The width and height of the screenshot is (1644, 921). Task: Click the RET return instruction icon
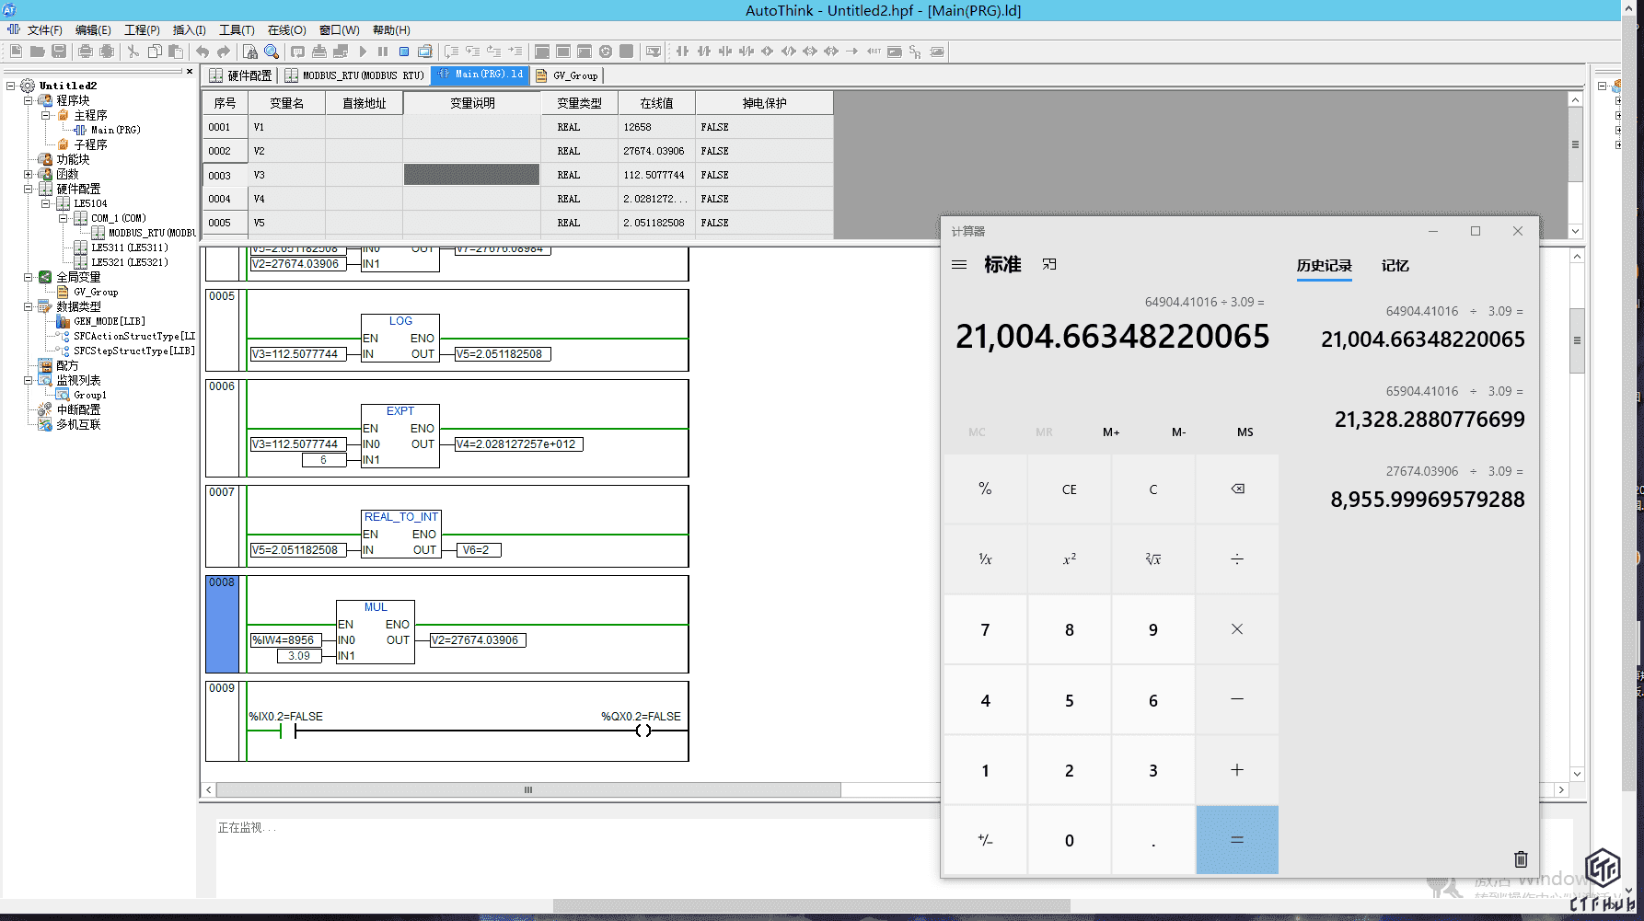874,52
